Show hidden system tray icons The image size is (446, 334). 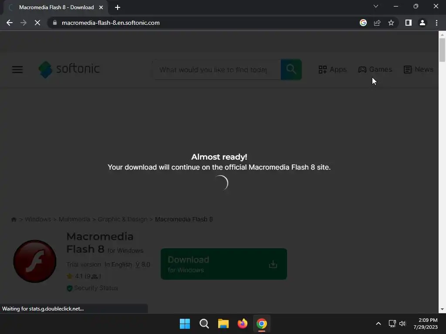(x=378, y=324)
